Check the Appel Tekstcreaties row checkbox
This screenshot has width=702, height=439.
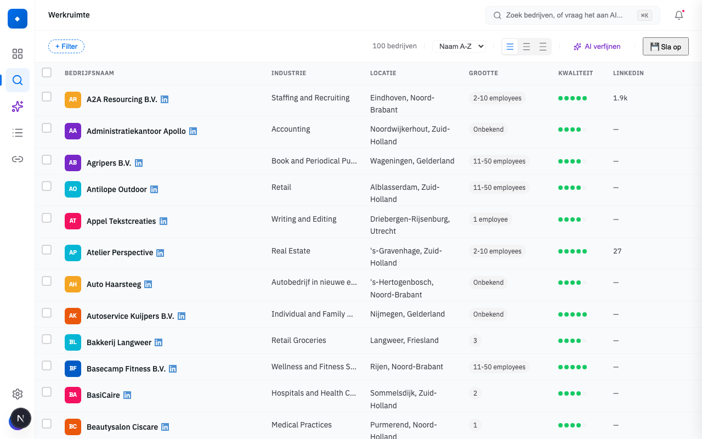47,218
